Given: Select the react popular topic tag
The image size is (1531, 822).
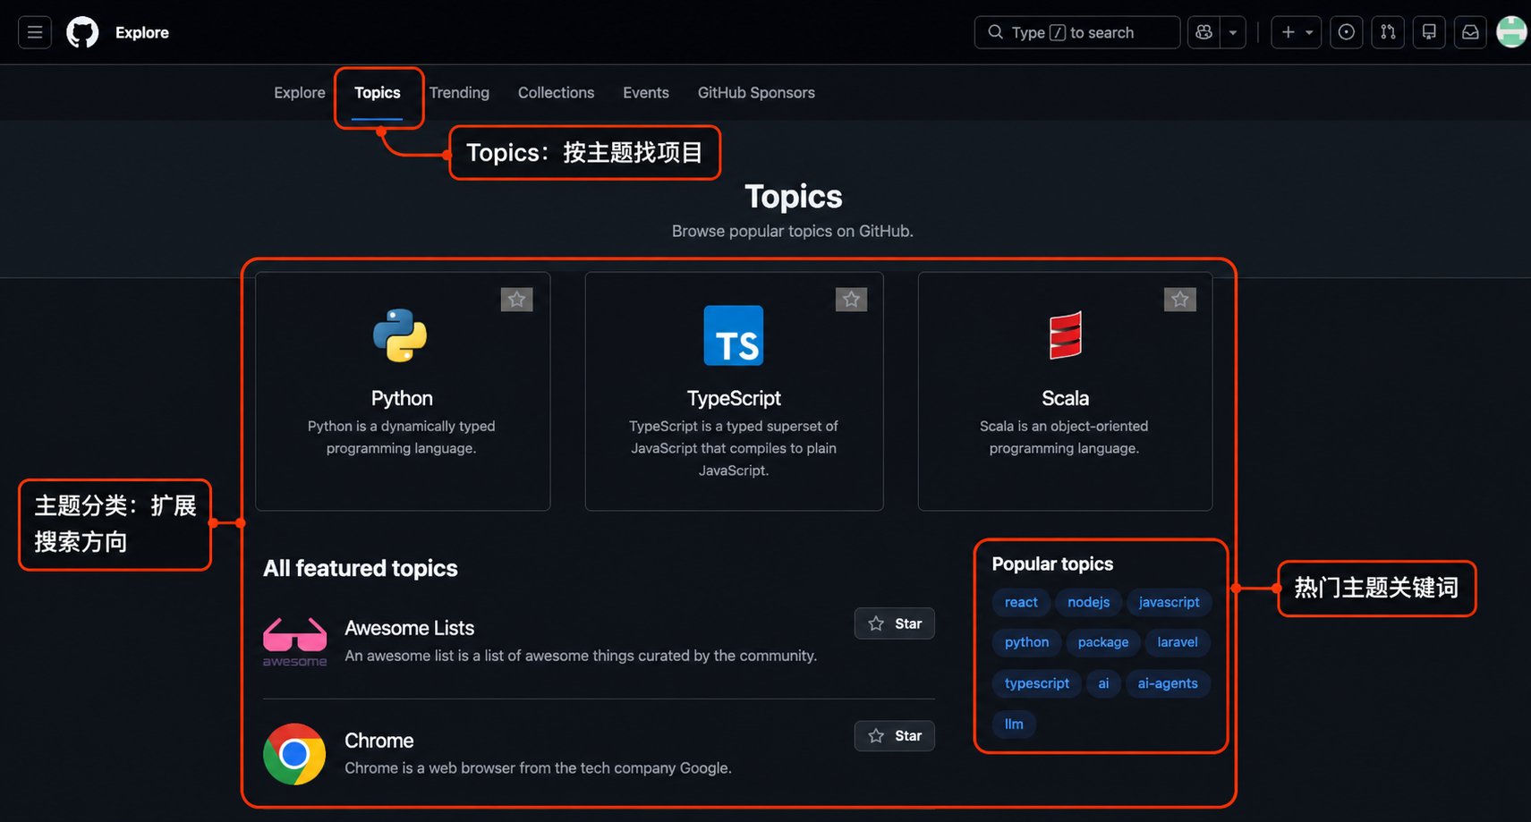Looking at the screenshot, I should [x=1021, y=602].
